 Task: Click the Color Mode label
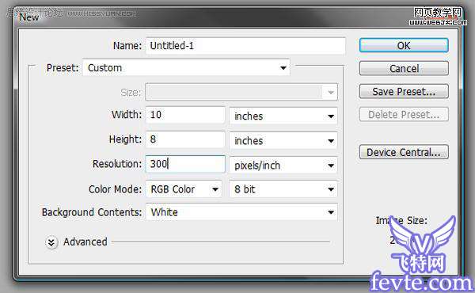tap(115, 189)
